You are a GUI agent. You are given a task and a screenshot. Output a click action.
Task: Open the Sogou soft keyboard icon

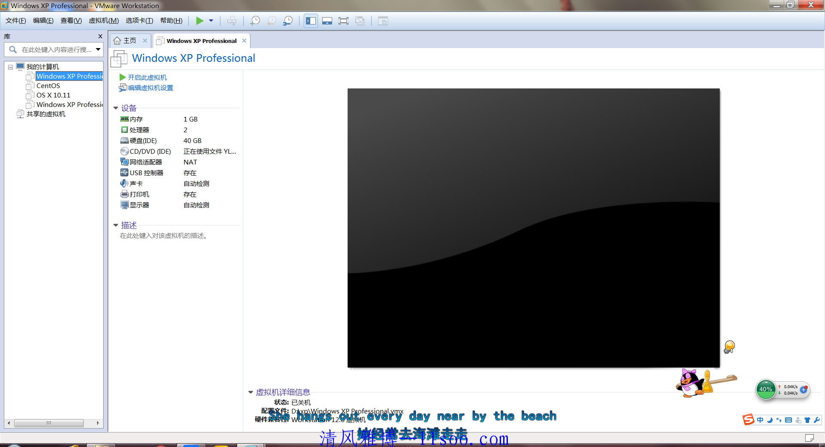click(788, 420)
